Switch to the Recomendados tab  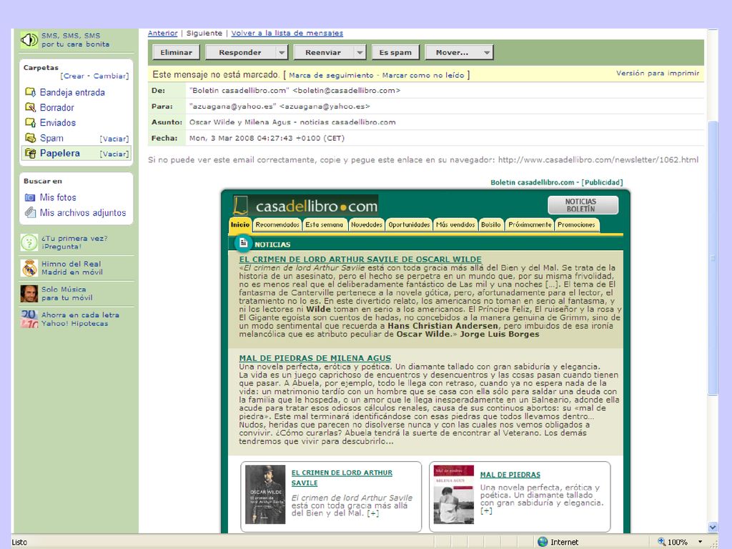pyautogui.click(x=277, y=225)
